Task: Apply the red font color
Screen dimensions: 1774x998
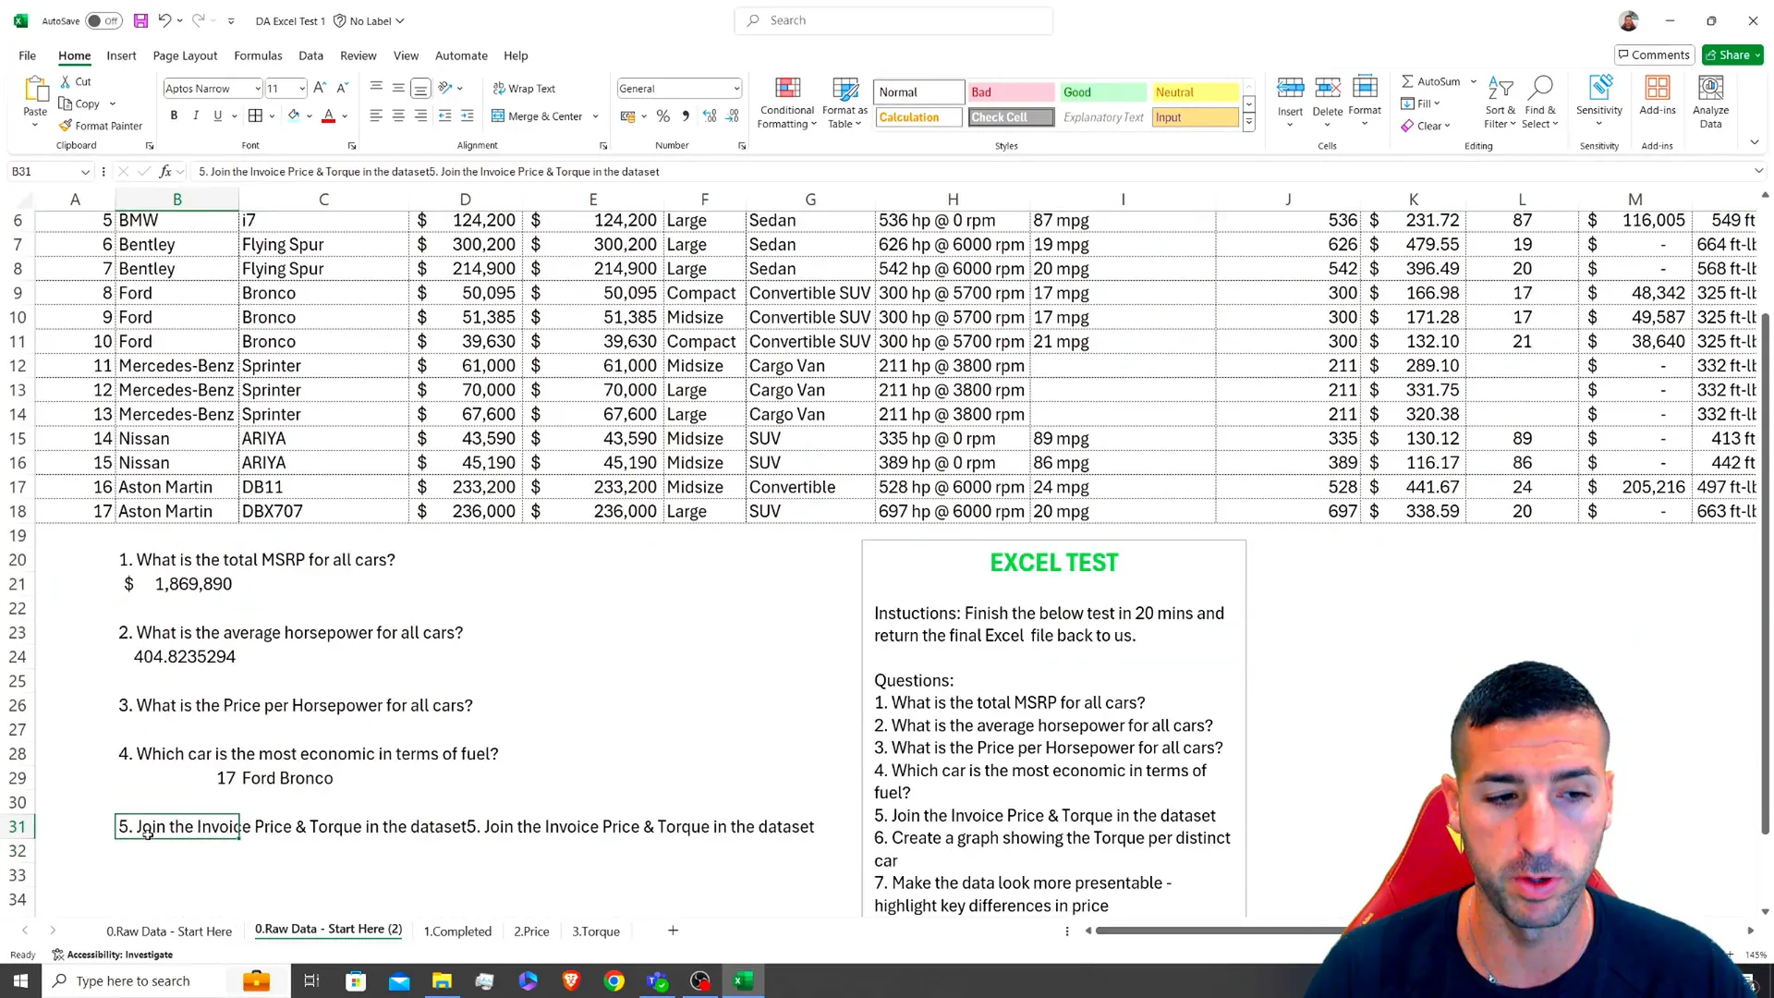Action: [x=328, y=116]
